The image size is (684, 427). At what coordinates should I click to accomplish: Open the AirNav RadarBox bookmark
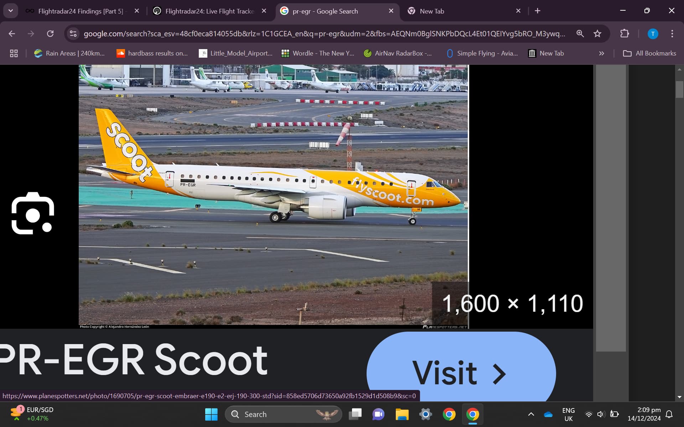[x=398, y=53]
